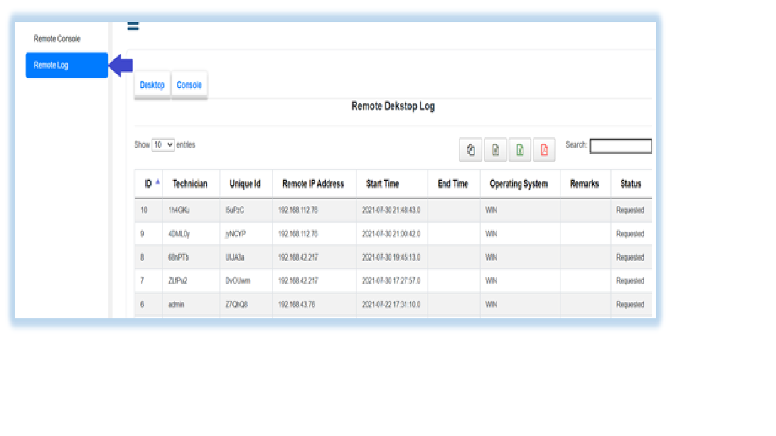This screenshot has width=776, height=436.
Task: Click technician cell 1h4QKu
Action: click(179, 210)
